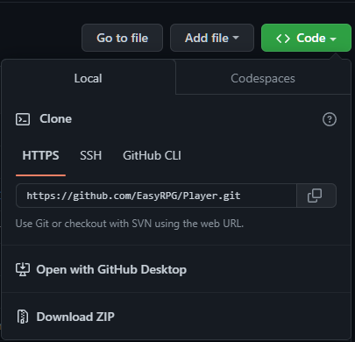Switch to the Codespaces tab
Viewport: 355px width, 342px height.
(263, 78)
